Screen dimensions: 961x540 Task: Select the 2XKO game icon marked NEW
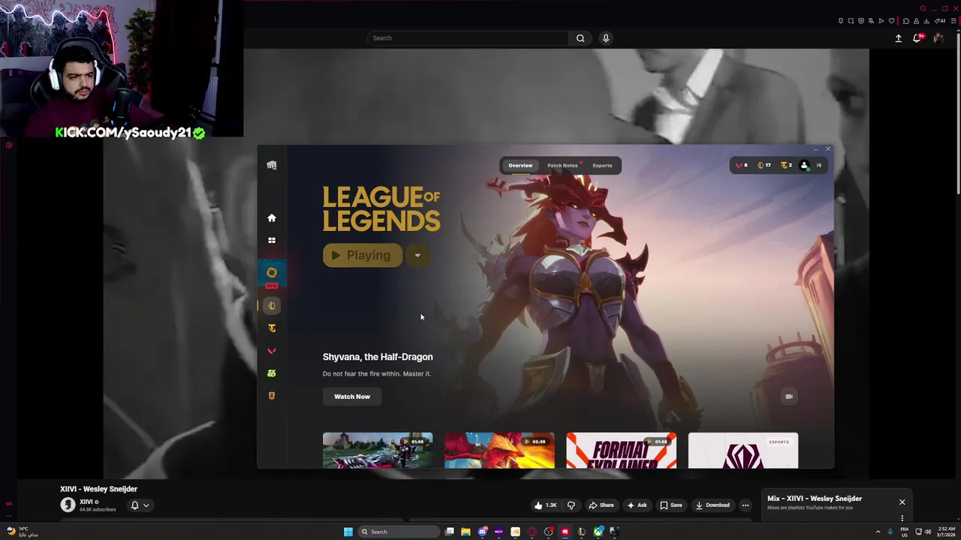click(272, 273)
